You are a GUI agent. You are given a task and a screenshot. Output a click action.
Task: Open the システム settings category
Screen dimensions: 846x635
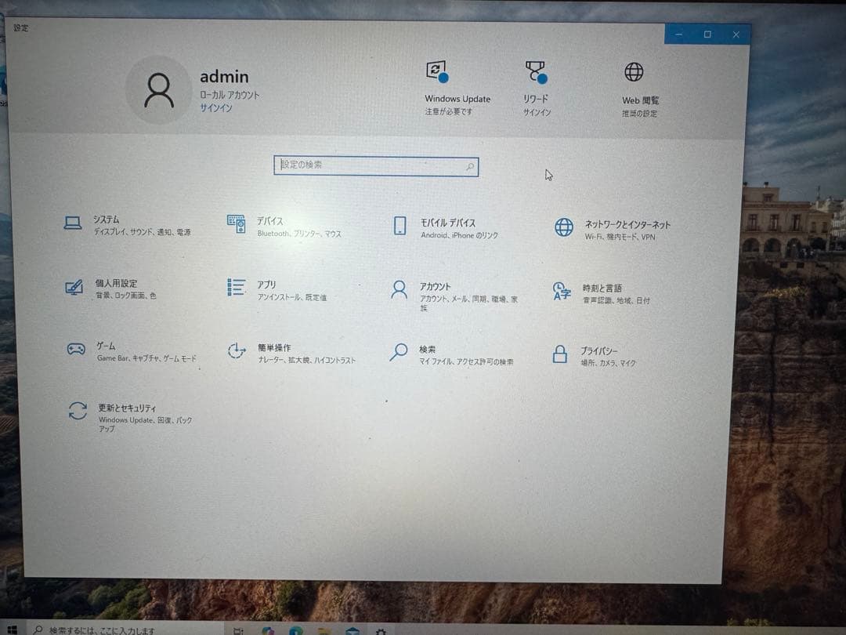[128, 225]
